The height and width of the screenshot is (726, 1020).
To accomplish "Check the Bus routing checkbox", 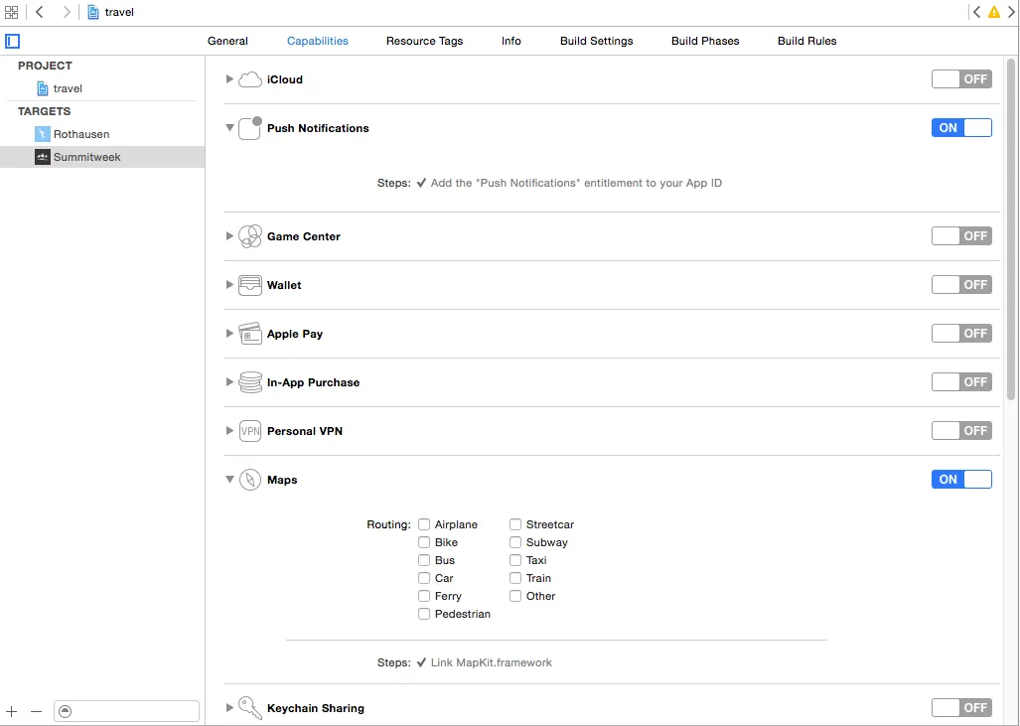I will pos(424,560).
